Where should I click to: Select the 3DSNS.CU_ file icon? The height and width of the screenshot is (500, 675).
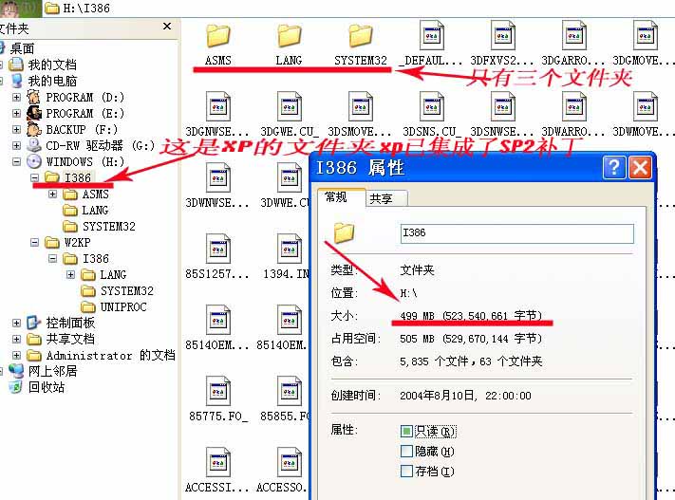[432, 106]
